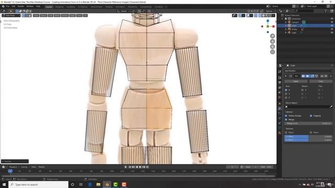The width and height of the screenshot is (335, 188).
Task: Expand the Cube item in outliner
Action: click(x=286, y=26)
